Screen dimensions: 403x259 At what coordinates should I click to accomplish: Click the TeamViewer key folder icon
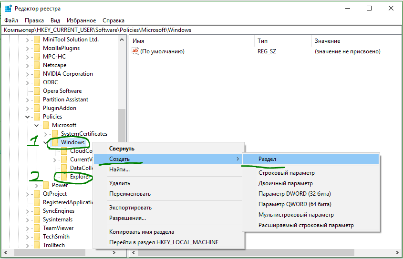pos(37,228)
